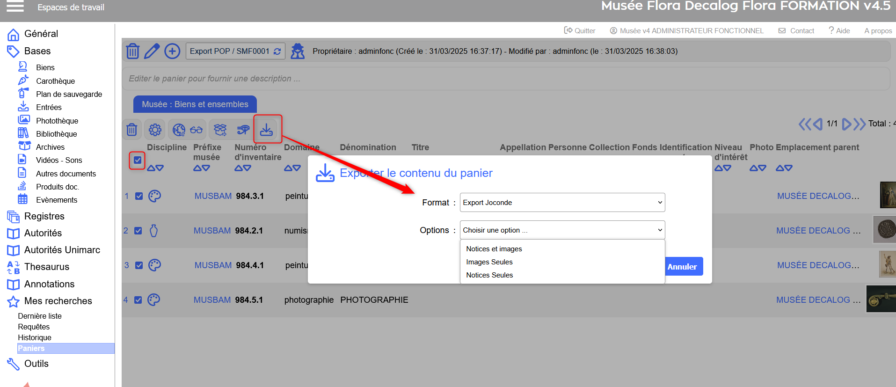Click the glasses view icon in toolbar
Image resolution: width=896 pixels, height=387 pixels.
point(197,130)
